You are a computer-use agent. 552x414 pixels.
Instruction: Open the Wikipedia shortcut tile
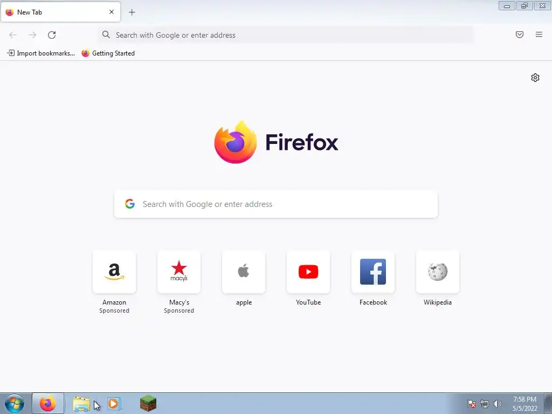point(438,272)
